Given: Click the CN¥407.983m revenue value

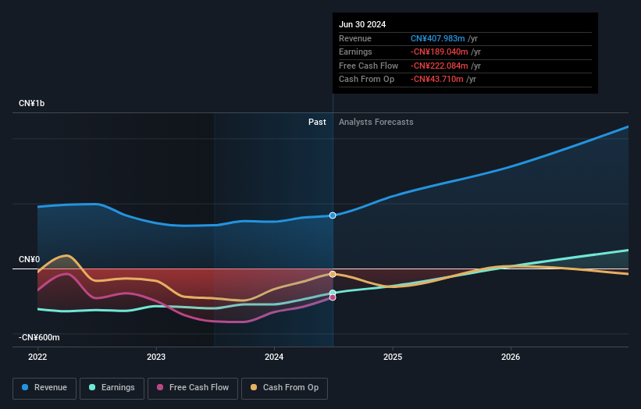Looking at the screenshot, I should tap(438, 38).
